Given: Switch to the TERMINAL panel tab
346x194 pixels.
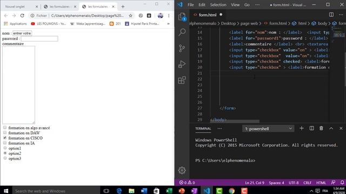Looking at the screenshot, I should (203, 129).
